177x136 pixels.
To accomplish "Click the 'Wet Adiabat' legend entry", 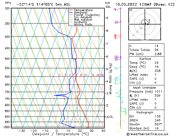I will coord(83,20).
